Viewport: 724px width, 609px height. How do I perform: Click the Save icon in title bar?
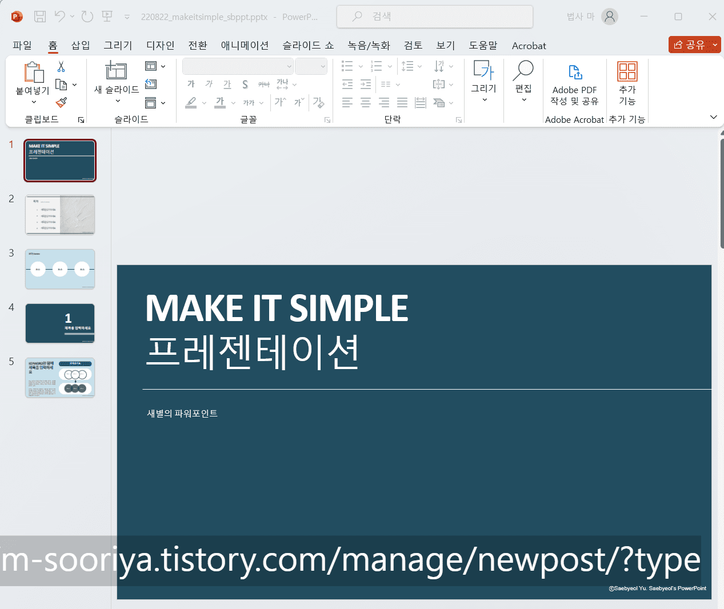[x=40, y=17]
